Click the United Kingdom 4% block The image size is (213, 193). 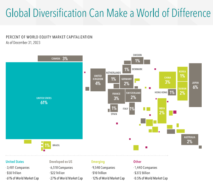(98, 80)
